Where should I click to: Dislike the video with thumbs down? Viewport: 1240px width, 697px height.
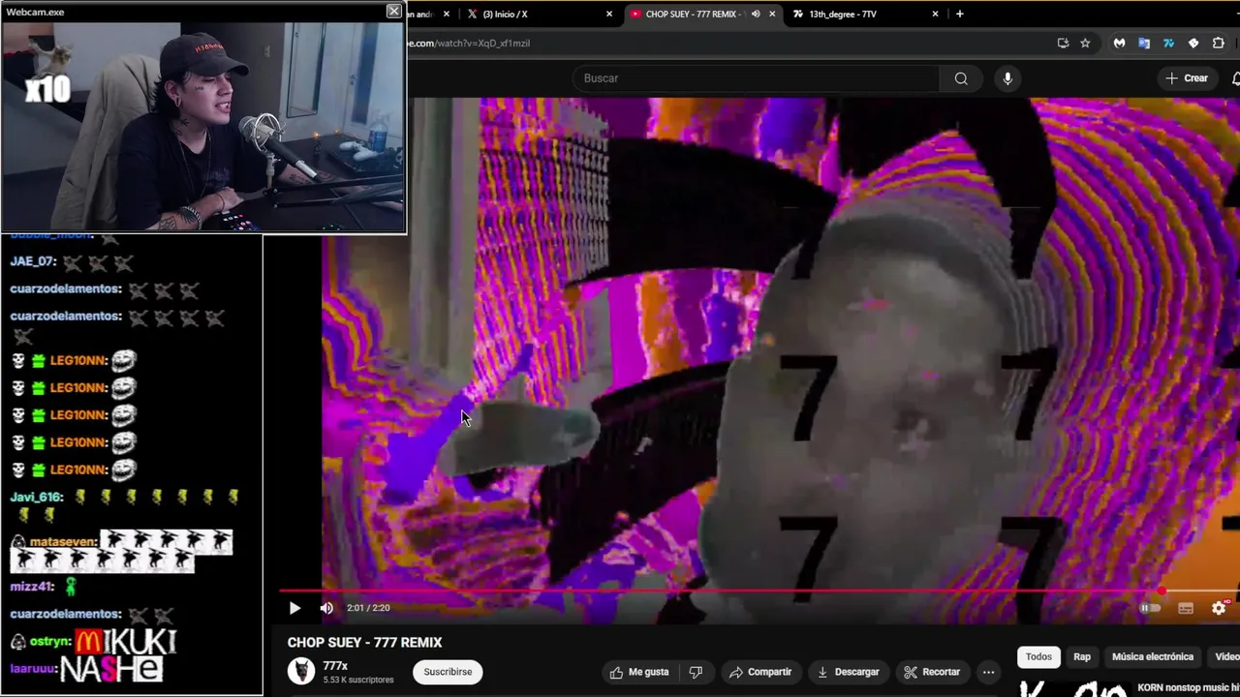pos(695,672)
